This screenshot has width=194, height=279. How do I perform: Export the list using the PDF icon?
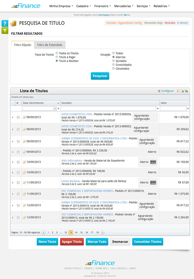(x=178, y=91)
